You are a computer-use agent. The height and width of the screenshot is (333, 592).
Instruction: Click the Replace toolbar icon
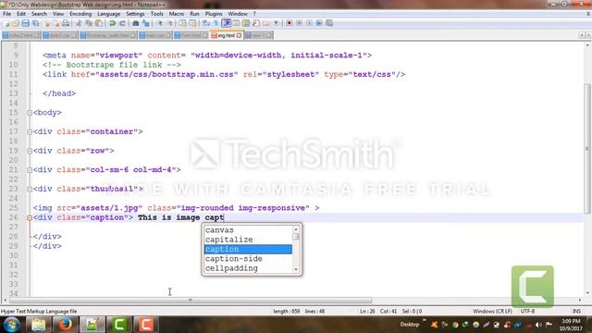point(146,23)
